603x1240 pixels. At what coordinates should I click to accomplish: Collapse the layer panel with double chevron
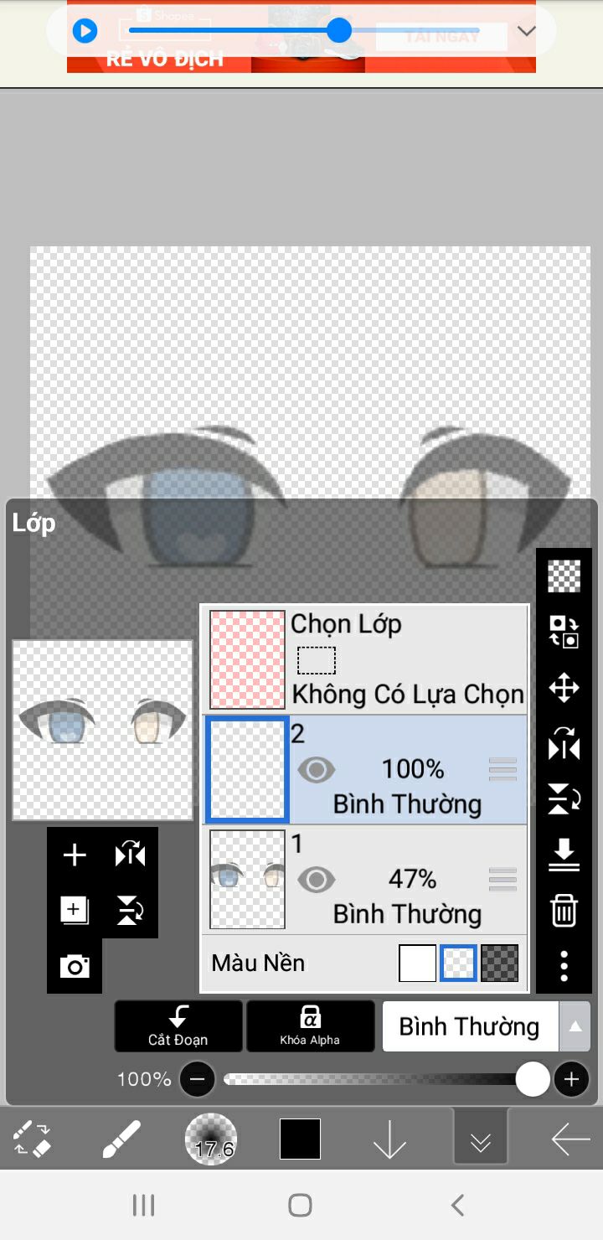click(x=481, y=1140)
